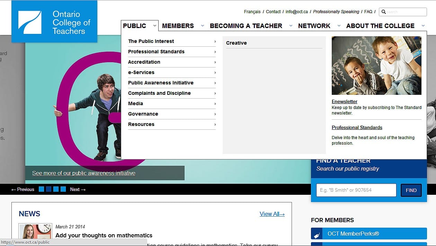This screenshot has height=246, width=436.
Task: Expand the MEMBERS menu arrow
Action: pos(203,26)
